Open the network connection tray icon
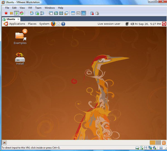167x151 pixels. 127,24
